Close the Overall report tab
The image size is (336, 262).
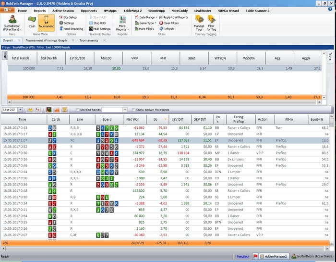[19, 40]
